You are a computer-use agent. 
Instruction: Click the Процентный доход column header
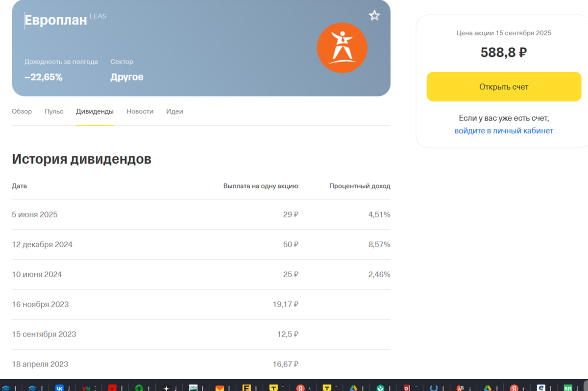[360, 186]
